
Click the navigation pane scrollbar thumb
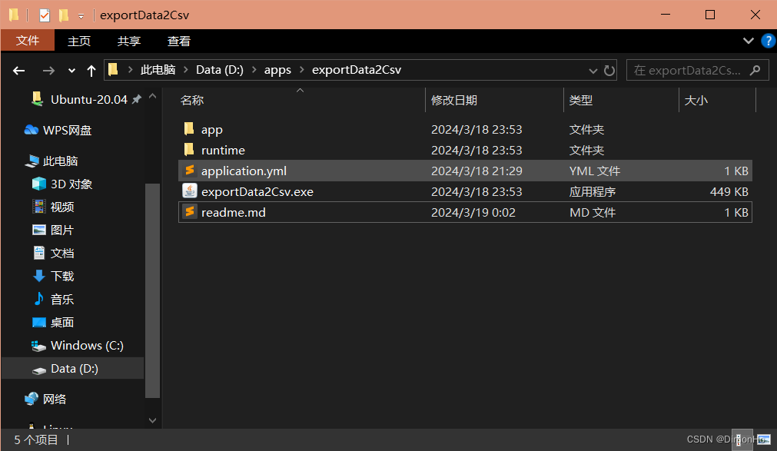153,290
